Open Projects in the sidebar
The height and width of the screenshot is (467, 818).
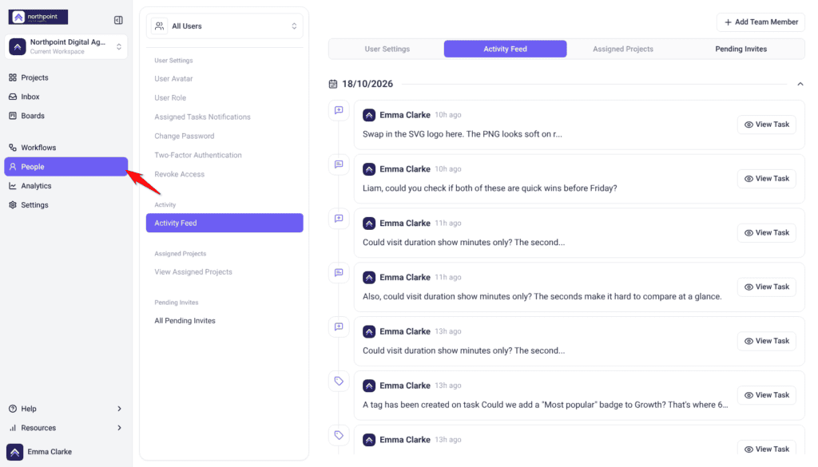coord(66,77)
